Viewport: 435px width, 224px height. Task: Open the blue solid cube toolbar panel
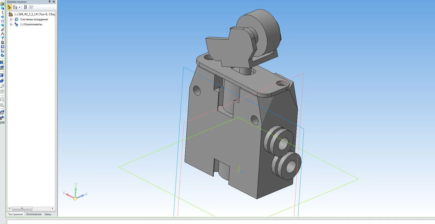3,8
